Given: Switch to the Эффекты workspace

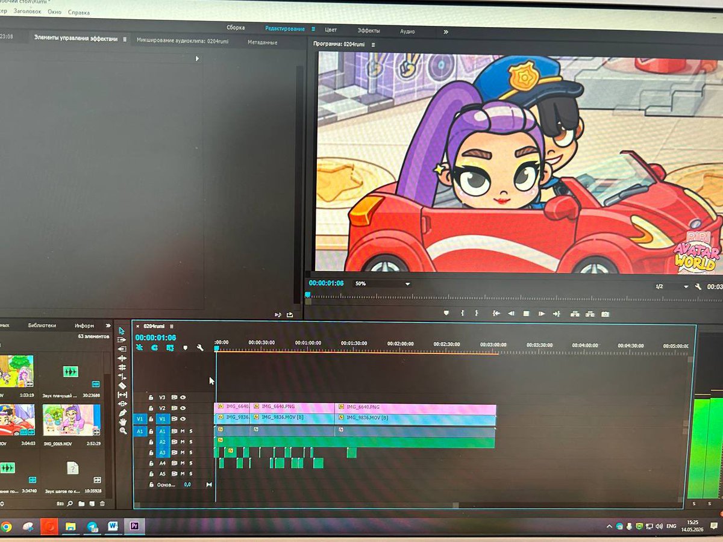Looking at the screenshot, I should 369,30.
